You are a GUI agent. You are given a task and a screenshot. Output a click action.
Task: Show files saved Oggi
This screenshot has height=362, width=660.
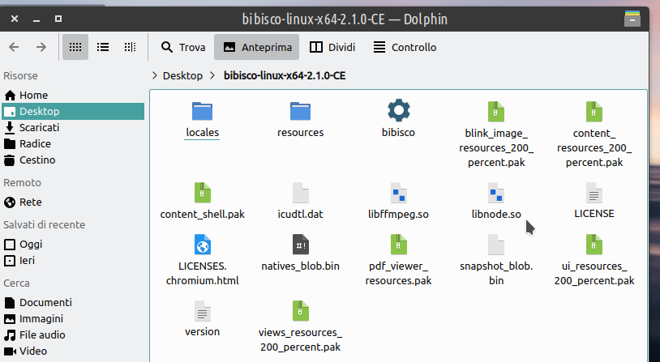coord(73,245)
